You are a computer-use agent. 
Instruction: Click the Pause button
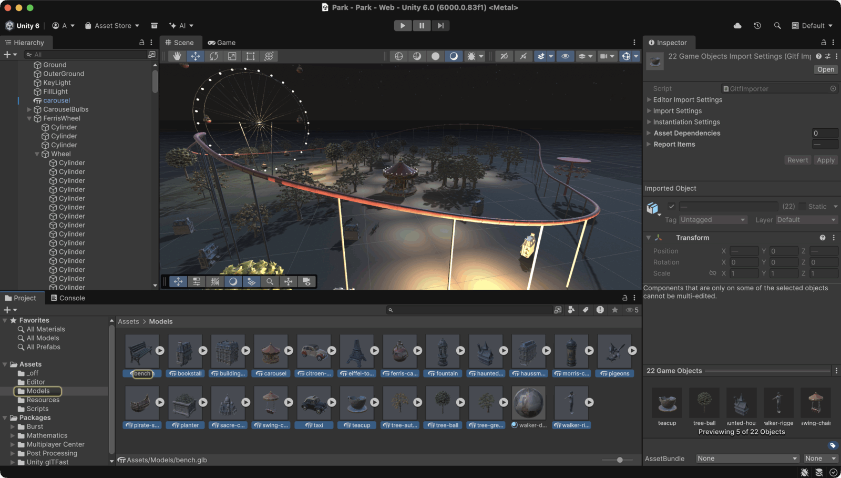pos(422,26)
